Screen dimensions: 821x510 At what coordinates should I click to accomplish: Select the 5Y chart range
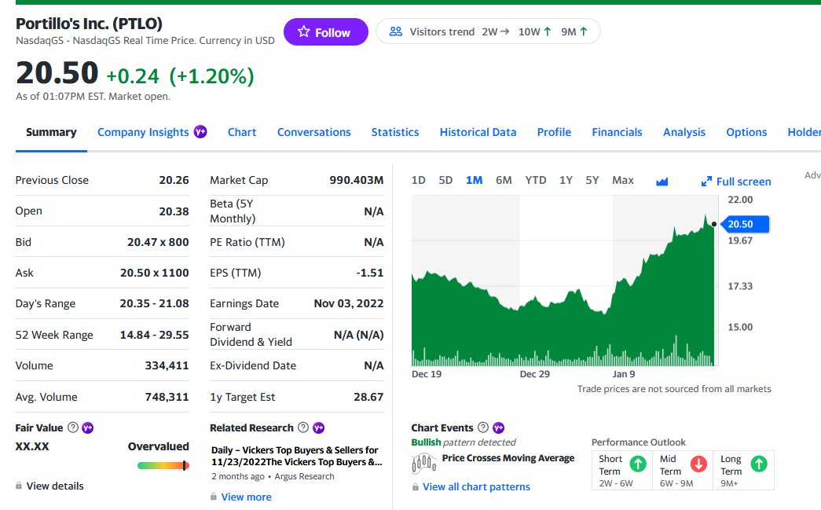pos(592,180)
